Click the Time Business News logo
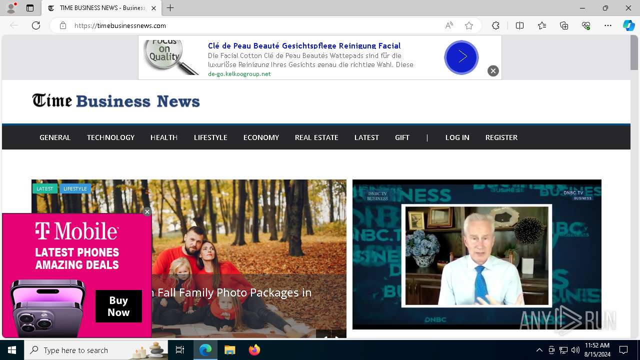Viewport: 640px width, 360px height. pos(116,101)
